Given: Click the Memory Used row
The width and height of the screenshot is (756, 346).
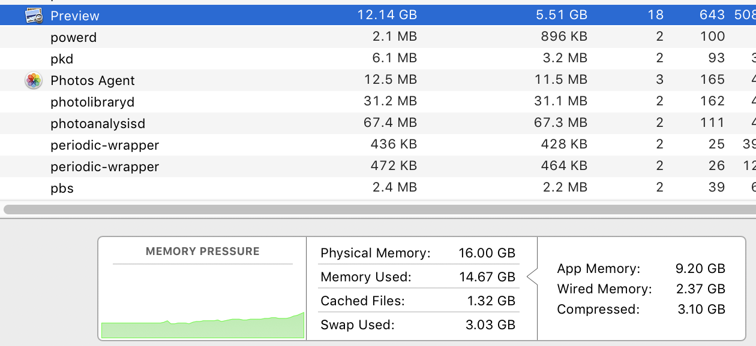Looking at the screenshot, I should tap(418, 277).
